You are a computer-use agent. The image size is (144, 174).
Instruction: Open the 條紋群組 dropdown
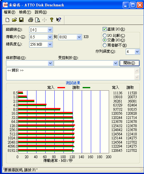[x=50, y=63]
